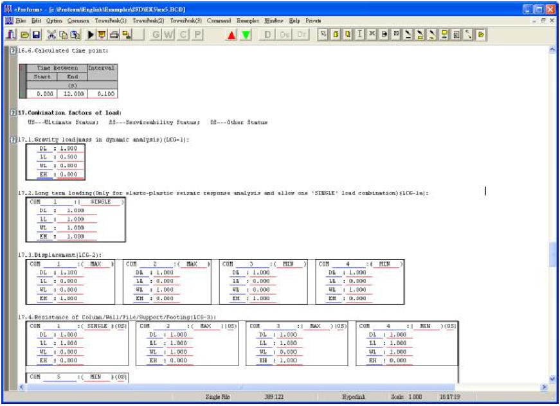Click the help icon beside 17.Combination factors
The image size is (560, 406).
tap(14, 112)
